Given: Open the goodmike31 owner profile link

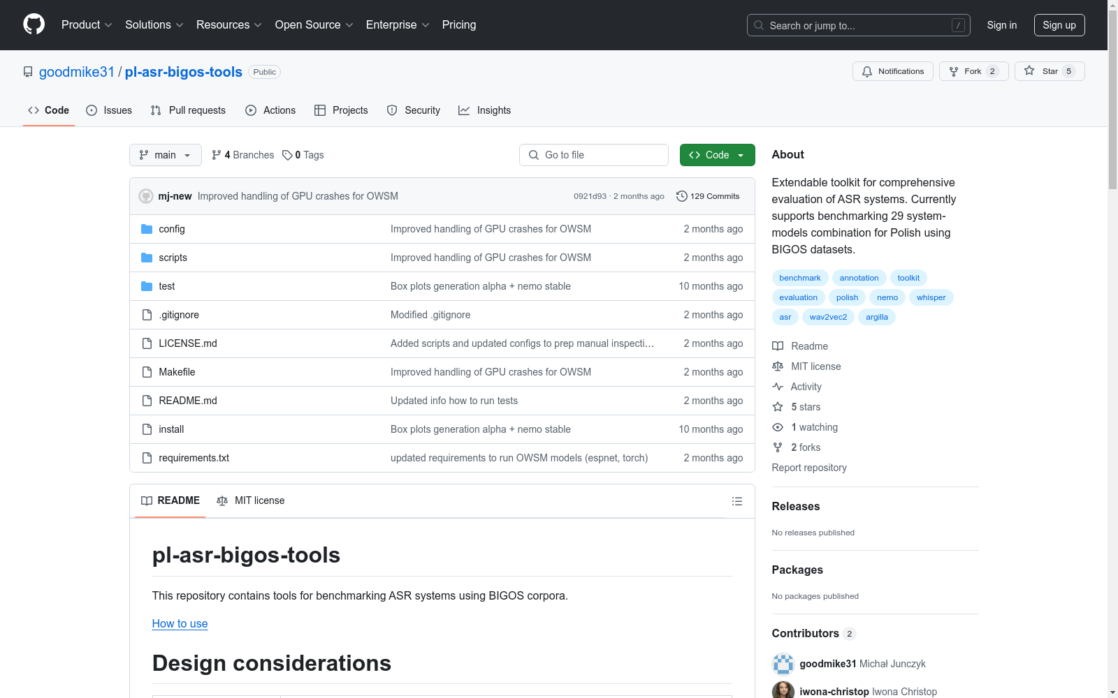Looking at the screenshot, I should click(x=77, y=72).
